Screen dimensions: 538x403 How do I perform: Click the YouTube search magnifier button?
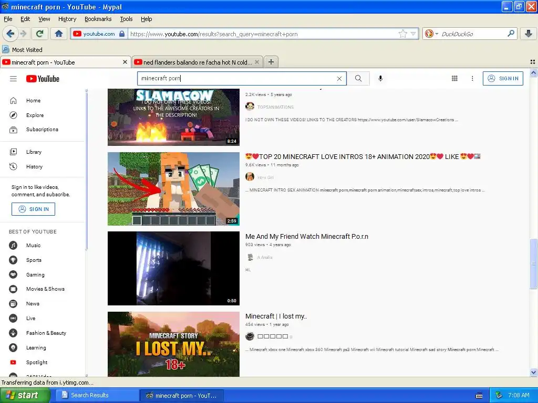point(358,79)
